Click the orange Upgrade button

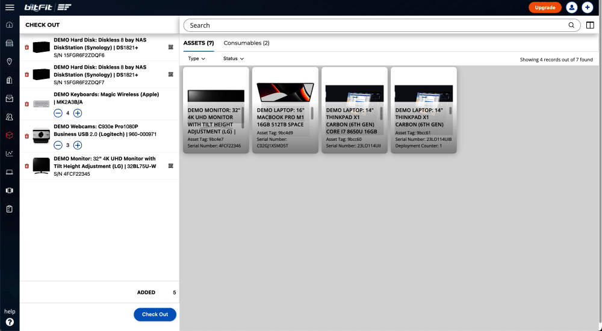tap(545, 7)
